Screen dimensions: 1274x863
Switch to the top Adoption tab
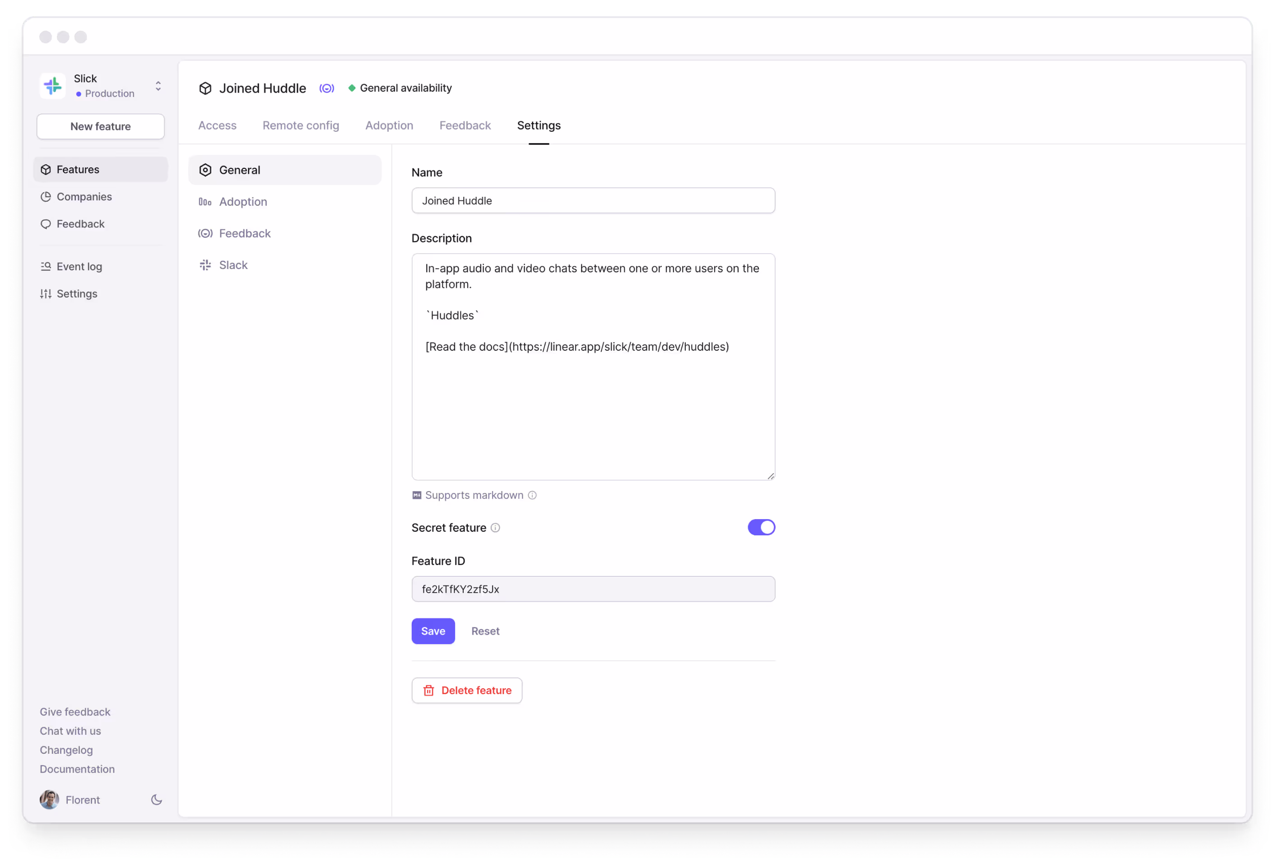(x=390, y=125)
